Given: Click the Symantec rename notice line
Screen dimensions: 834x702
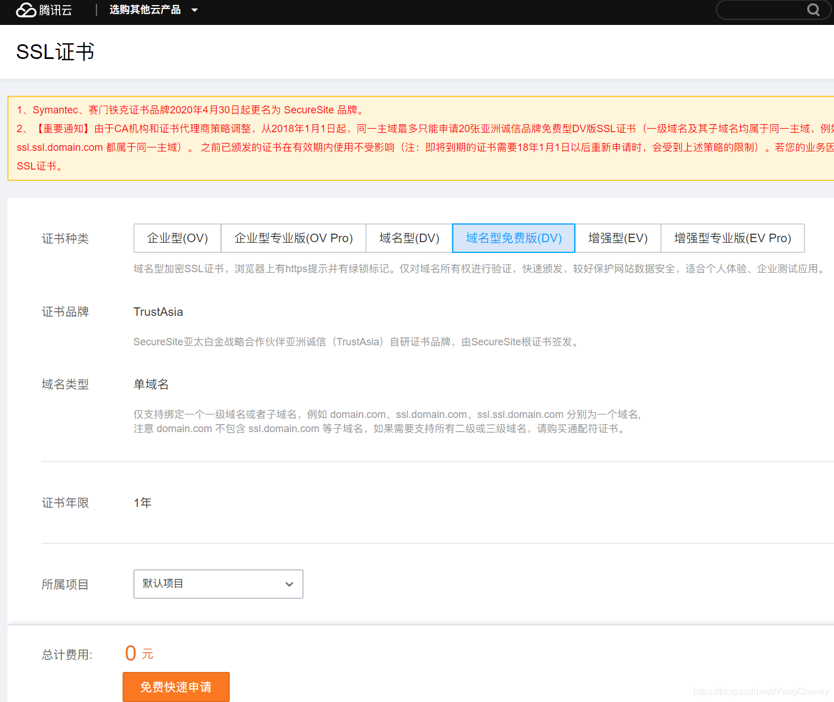Looking at the screenshot, I should [x=192, y=110].
